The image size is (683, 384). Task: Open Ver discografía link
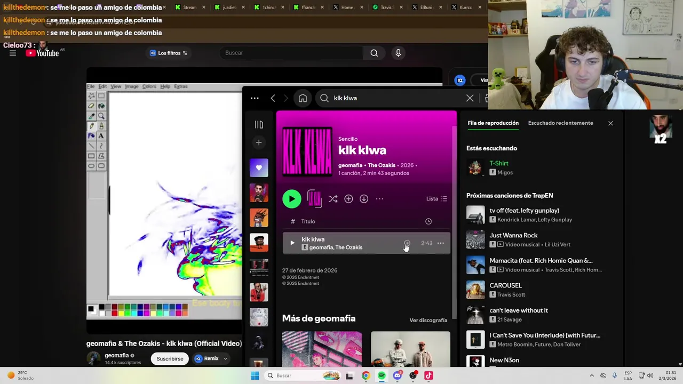428,321
